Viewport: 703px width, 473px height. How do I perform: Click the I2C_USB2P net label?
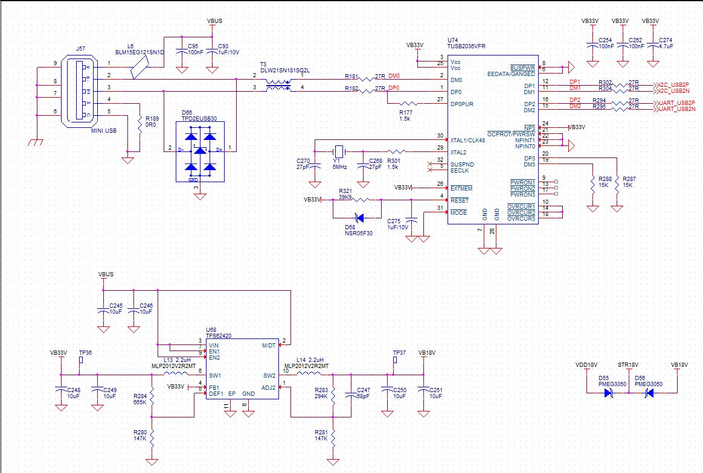(x=675, y=84)
